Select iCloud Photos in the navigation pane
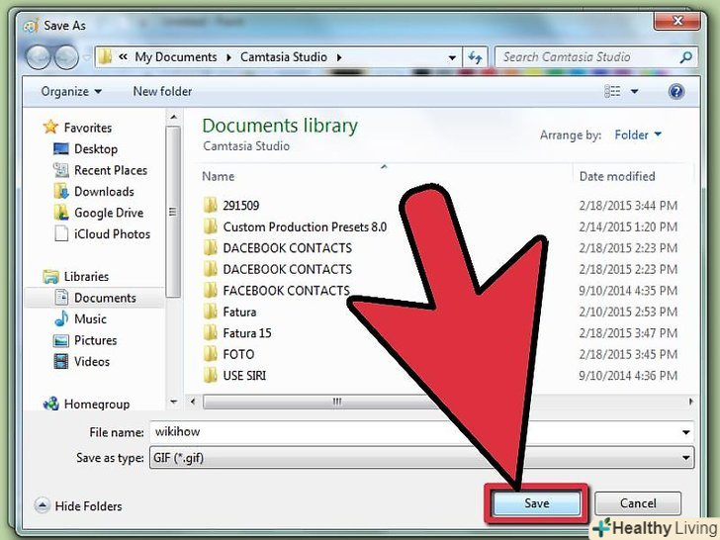The image size is (720, 540). [x=112, y=234]
